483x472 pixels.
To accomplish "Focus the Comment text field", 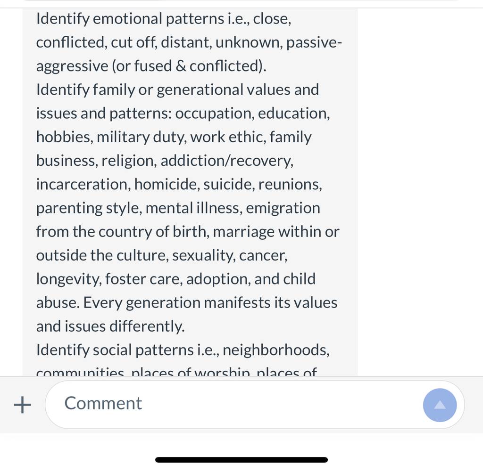I will tap(233, 404).
